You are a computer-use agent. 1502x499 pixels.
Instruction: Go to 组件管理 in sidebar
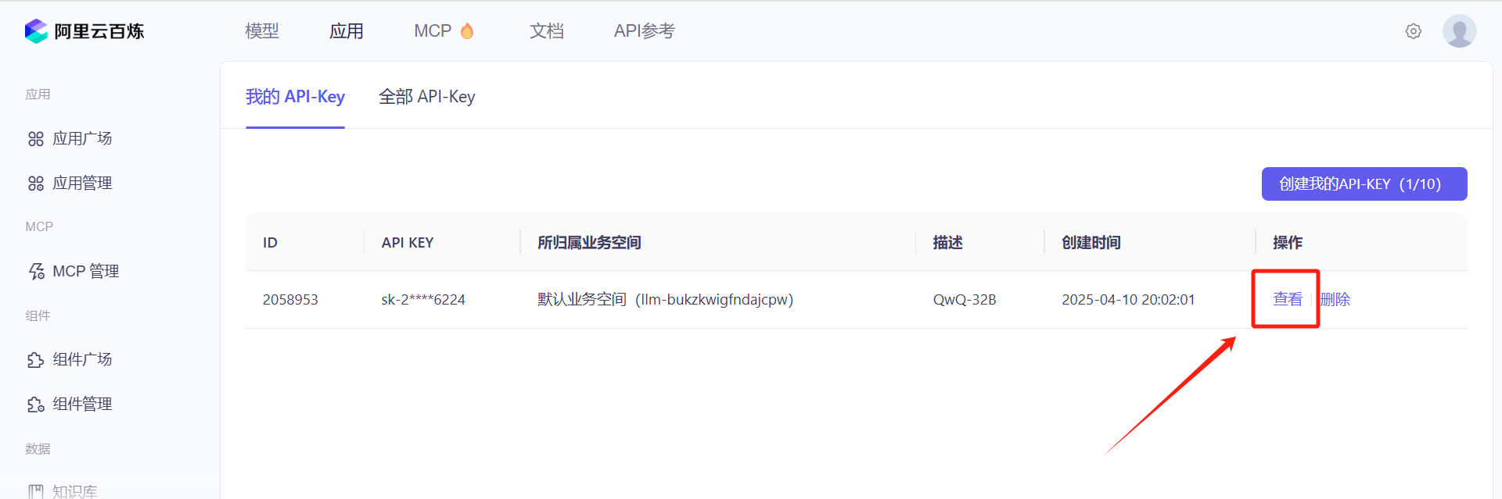tap(82, 405)
